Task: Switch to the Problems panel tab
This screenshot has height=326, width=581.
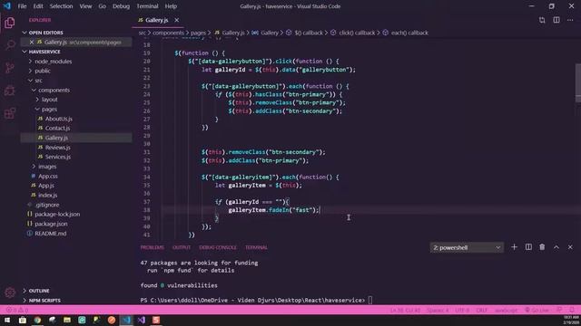Action: pos(152,247)
